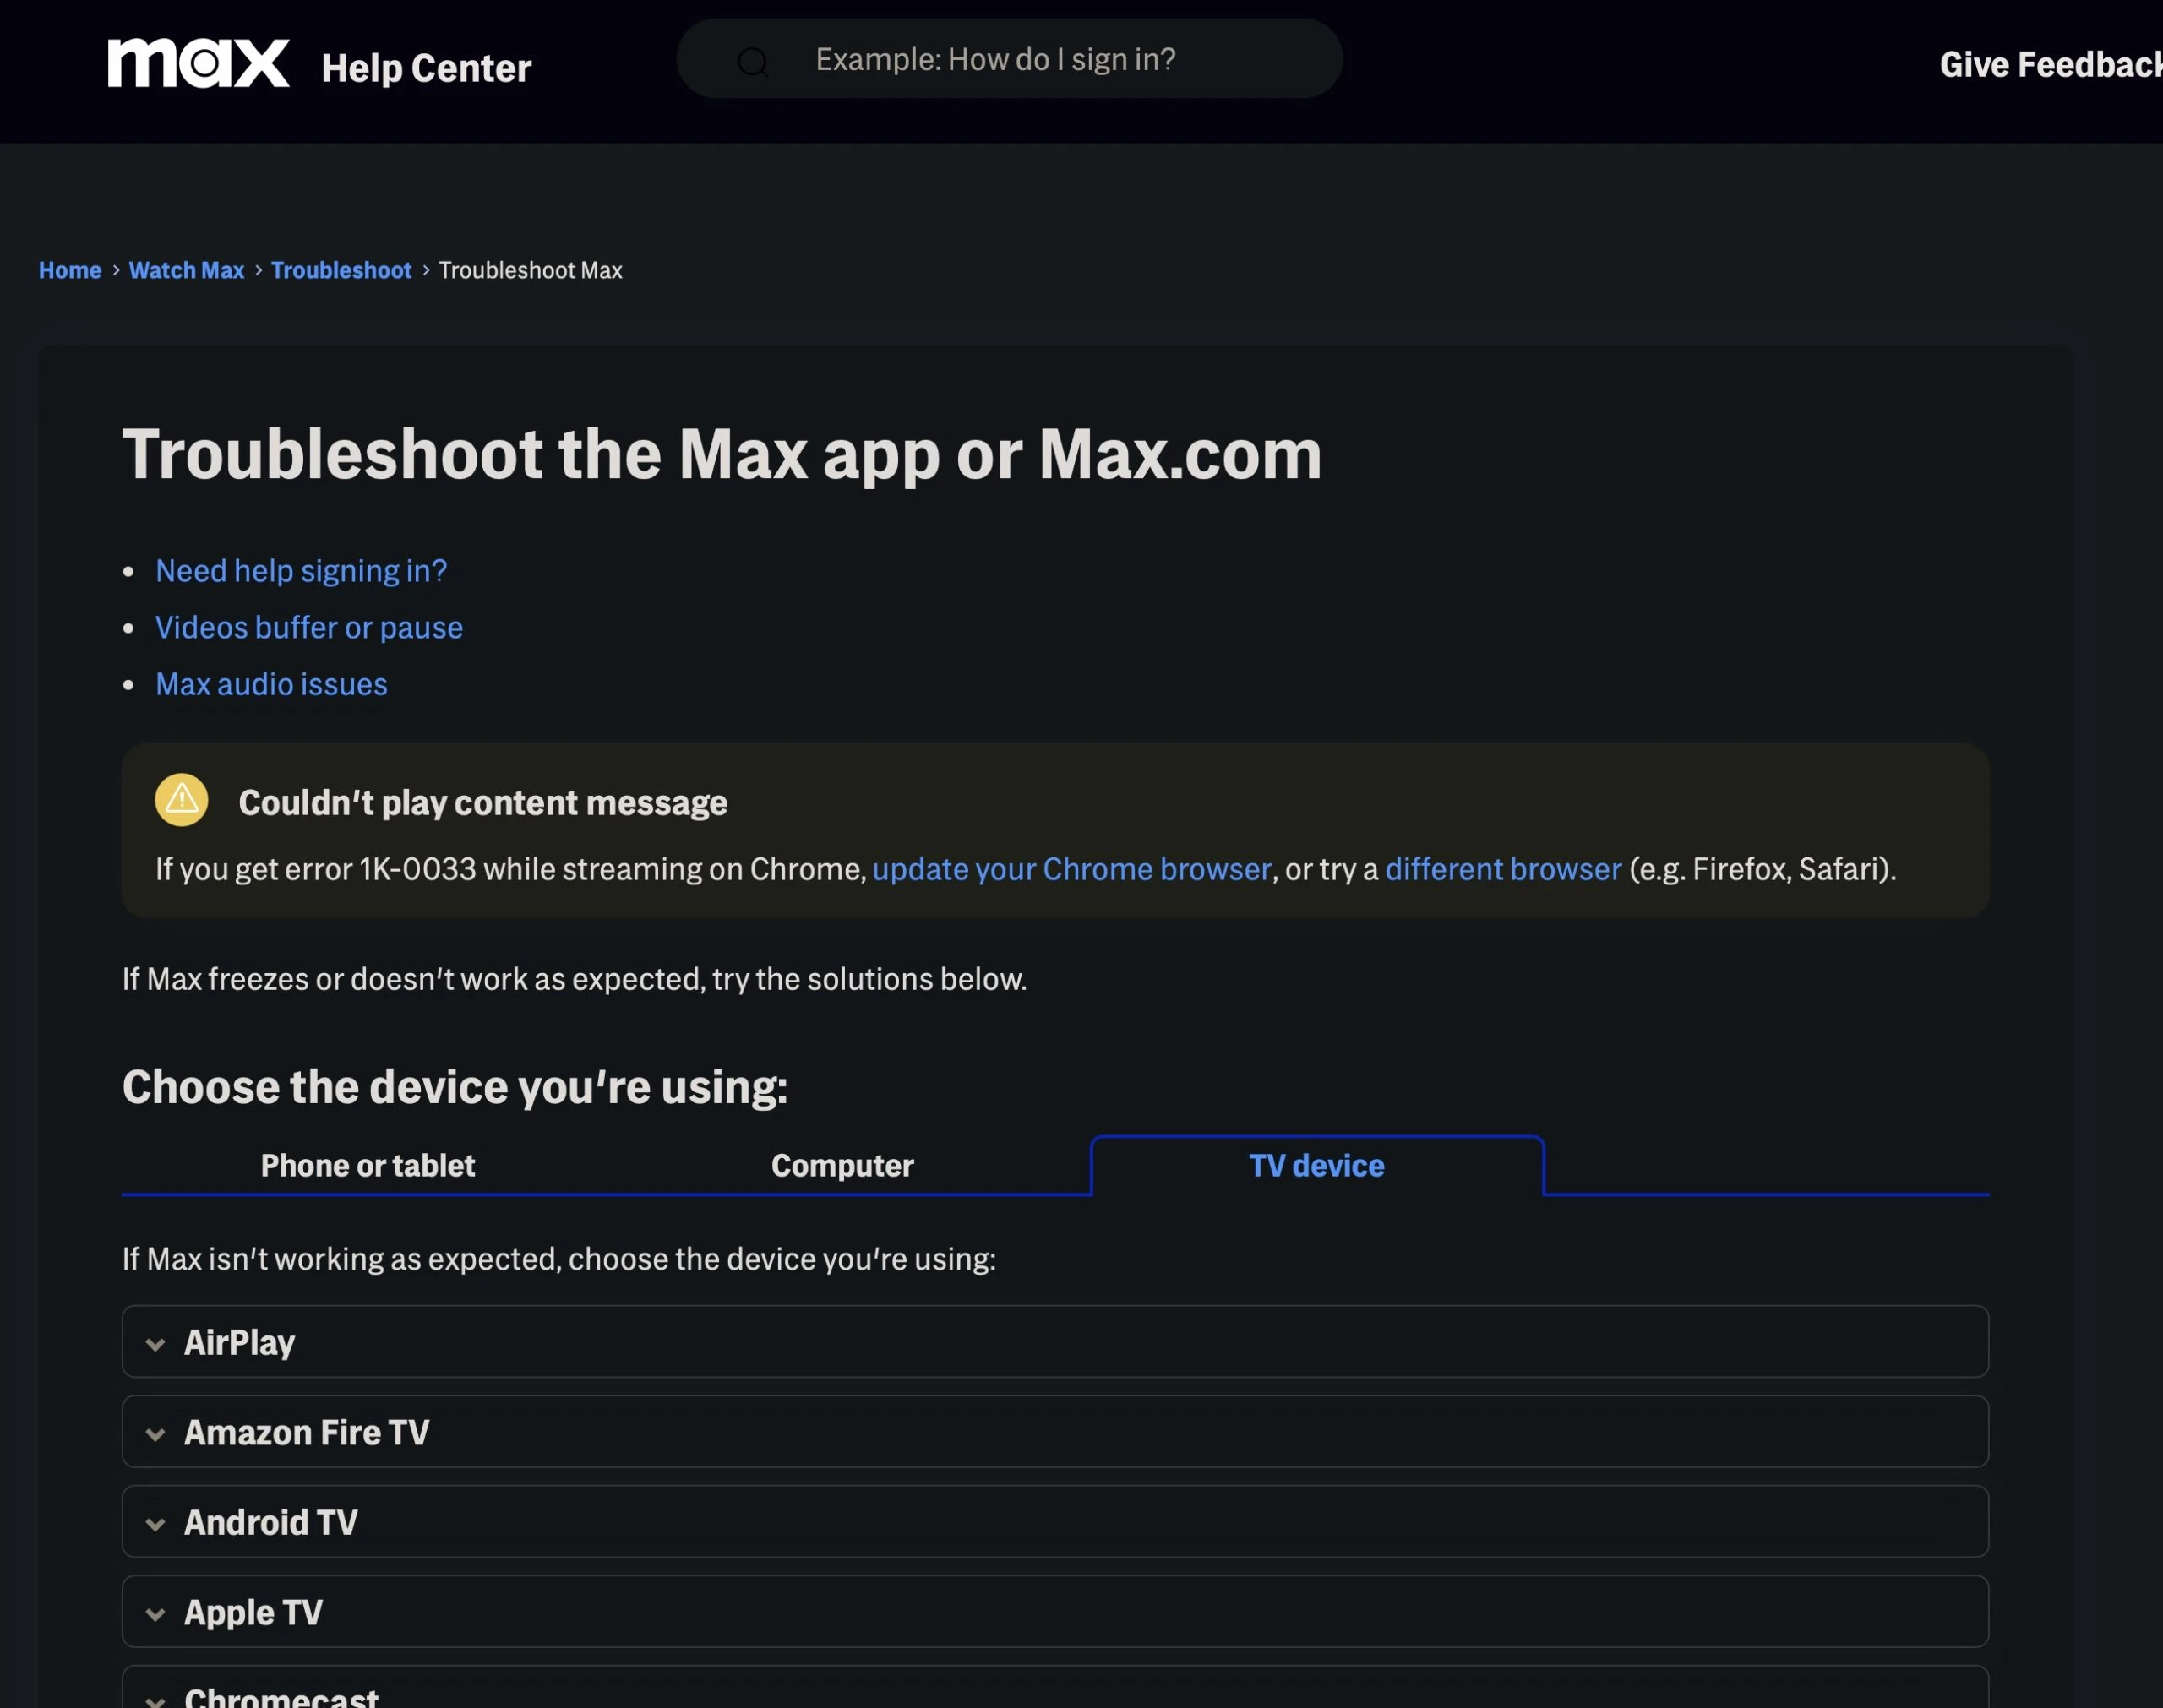Screen dimensions: 2163x1708
Task: Open Max audio issues link
Action: (x=271, y=684)
